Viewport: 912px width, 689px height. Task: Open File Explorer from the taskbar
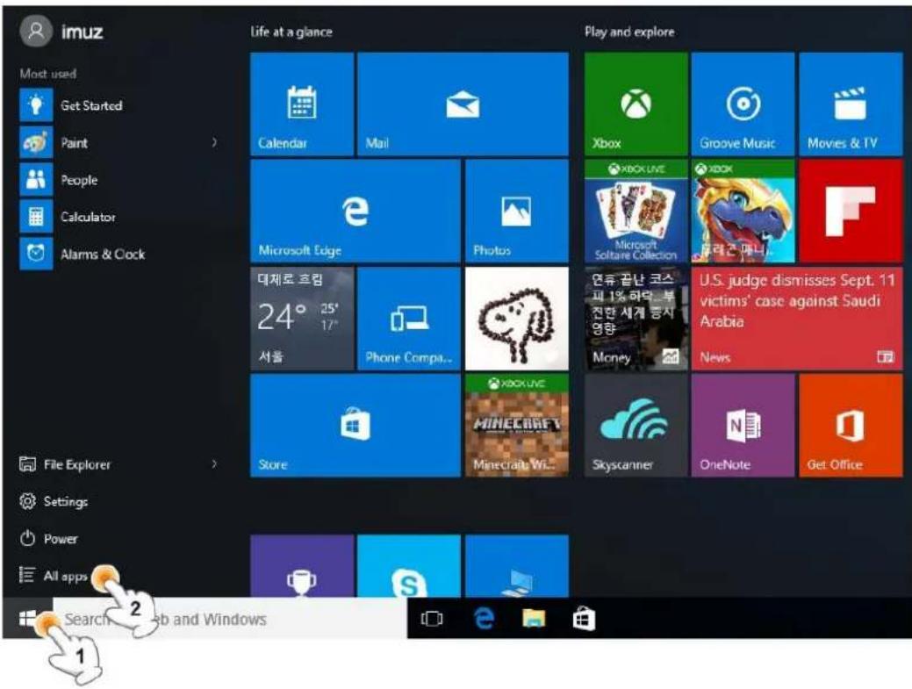click(534, 619)
